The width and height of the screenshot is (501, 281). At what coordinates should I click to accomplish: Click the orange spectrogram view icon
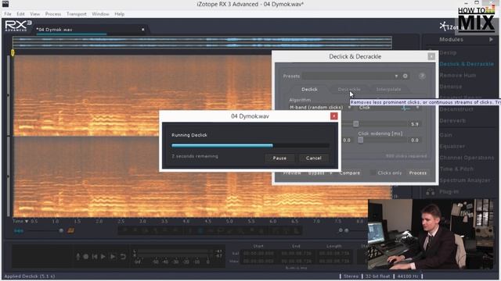pos(70,230)
